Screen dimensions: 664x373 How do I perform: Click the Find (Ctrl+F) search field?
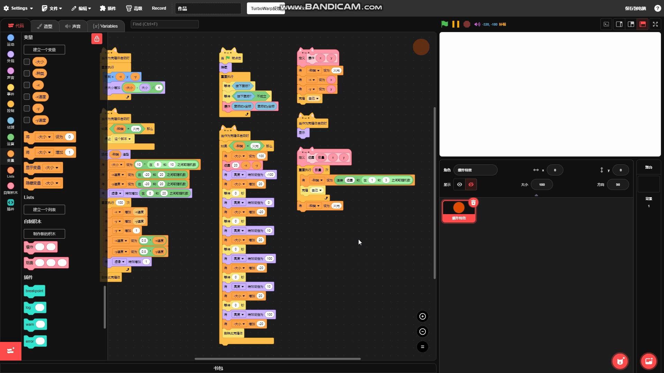click(165, 24)
